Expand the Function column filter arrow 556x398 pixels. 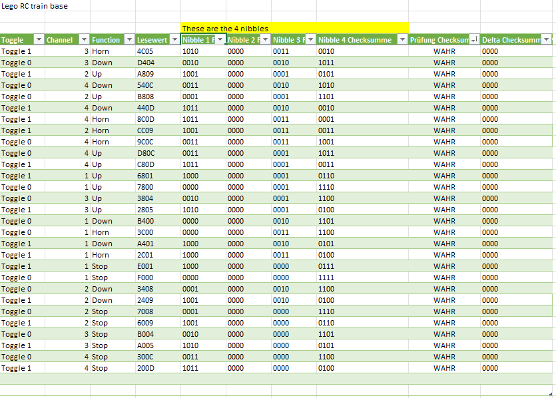(129, 40)
